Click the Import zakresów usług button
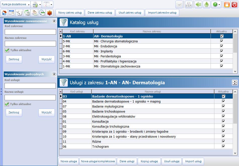The image size is (239, 166). 162,13
